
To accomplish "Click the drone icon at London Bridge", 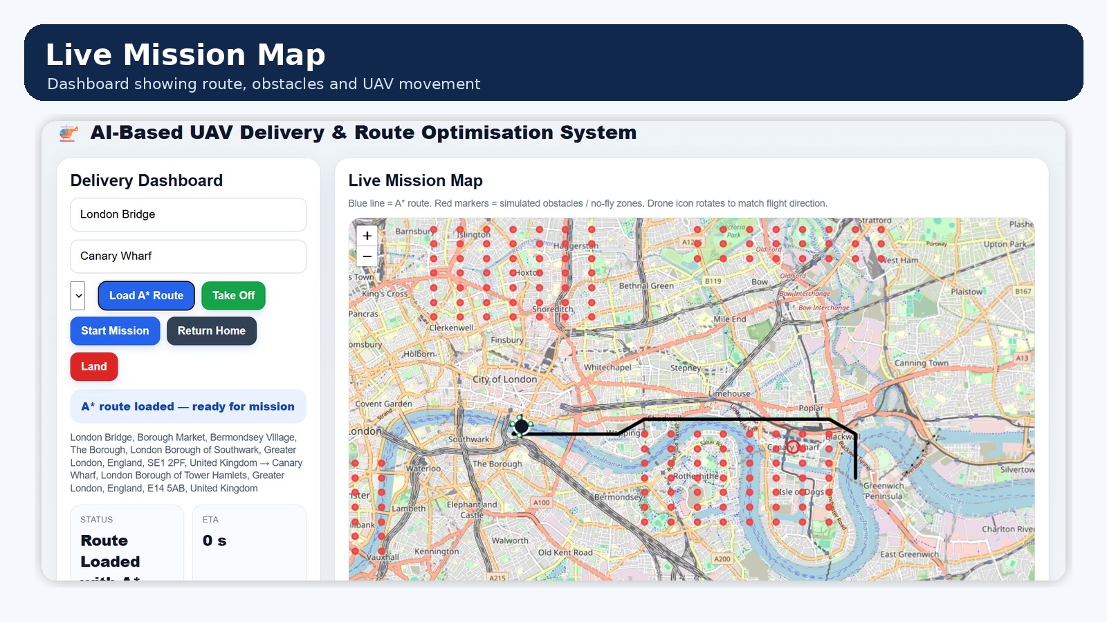I will pyautogui.click(x=521, y=426).
